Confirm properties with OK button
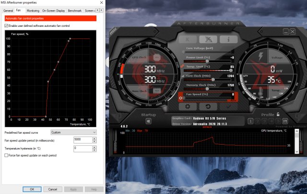 pos(32,189)
